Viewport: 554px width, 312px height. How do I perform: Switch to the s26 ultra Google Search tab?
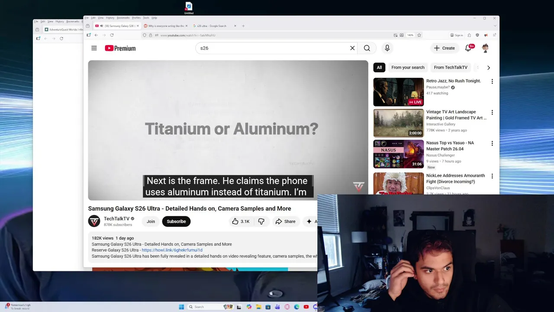pos(212,26)
